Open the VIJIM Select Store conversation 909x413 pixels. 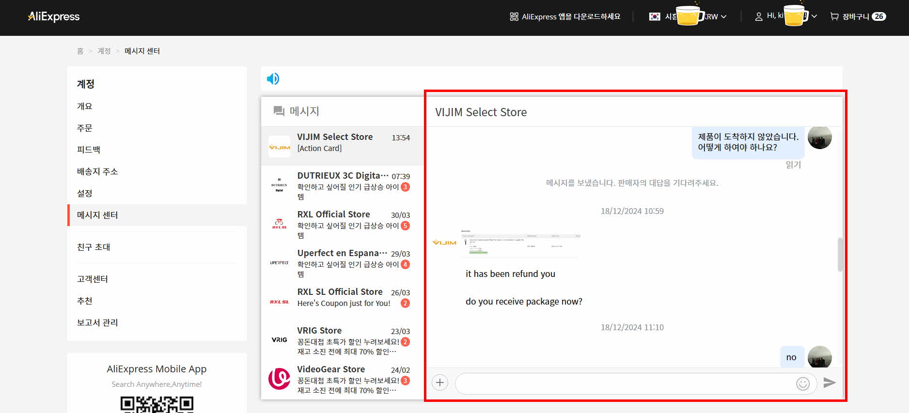(343, 146)
